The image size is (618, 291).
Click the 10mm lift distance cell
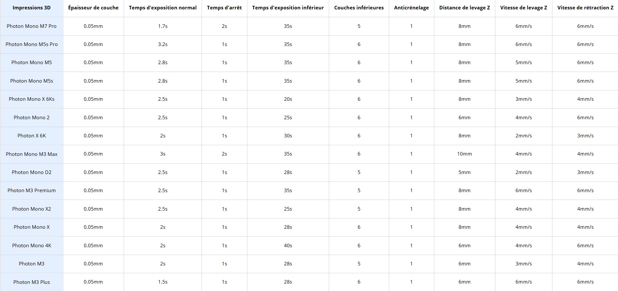click(464, 154)
